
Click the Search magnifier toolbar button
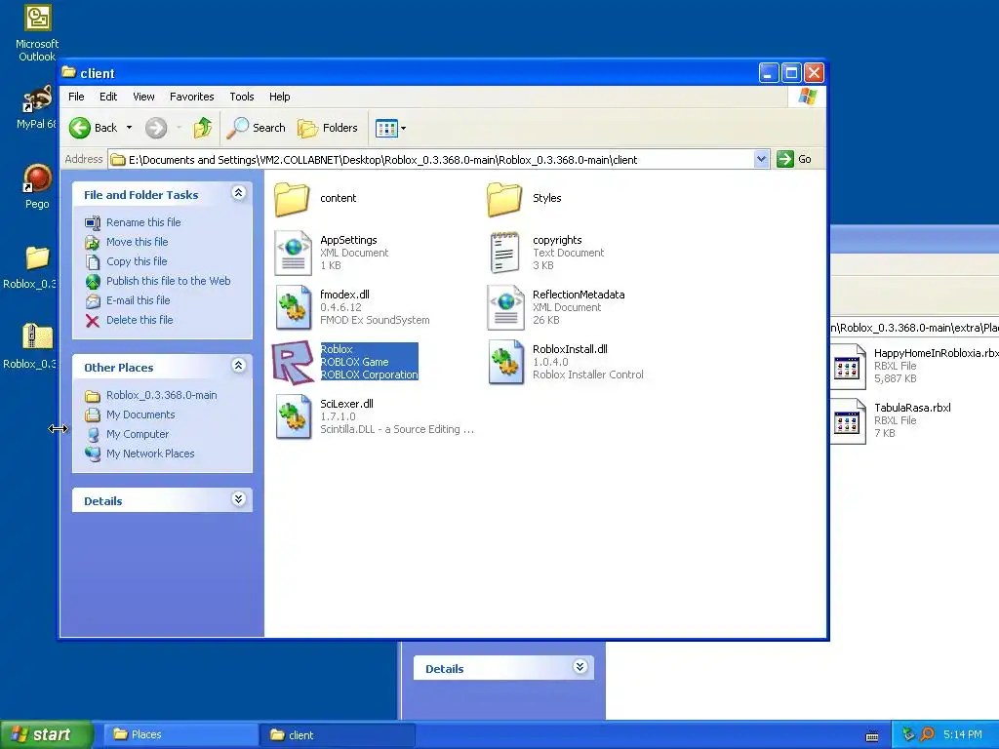click(x=257, y=128)
